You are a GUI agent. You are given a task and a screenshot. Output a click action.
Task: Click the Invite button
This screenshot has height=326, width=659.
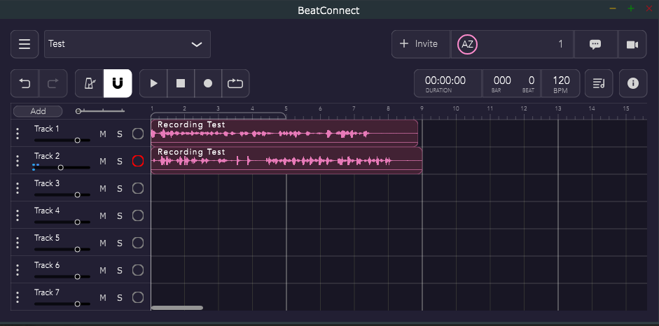pyautogui.click(x=419, y=44)
